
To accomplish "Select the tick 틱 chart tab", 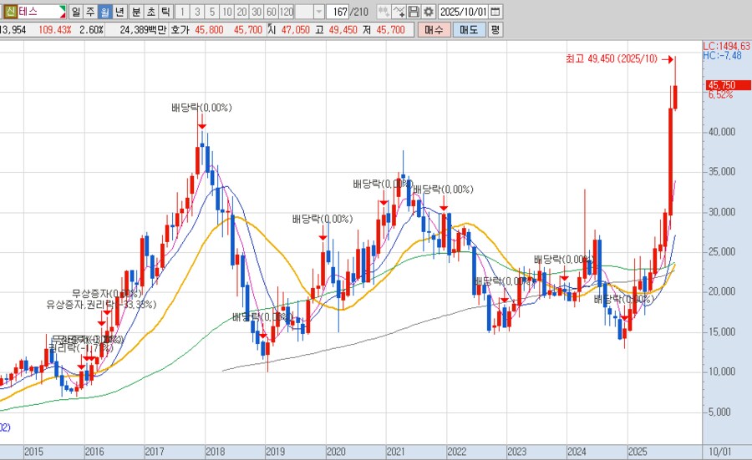I will [x=165, y=12].
